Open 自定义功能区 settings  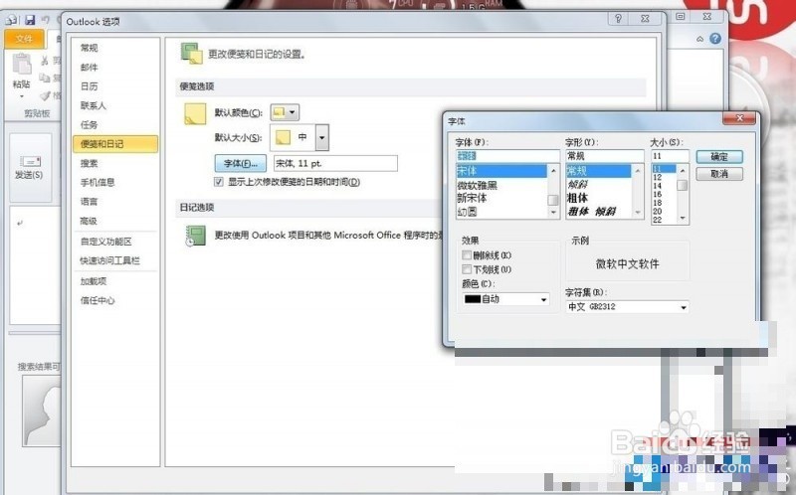coord(106,242)
